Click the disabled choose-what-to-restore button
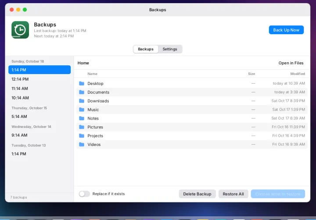Screen dimensions: 316x220 tap(278, 194)
